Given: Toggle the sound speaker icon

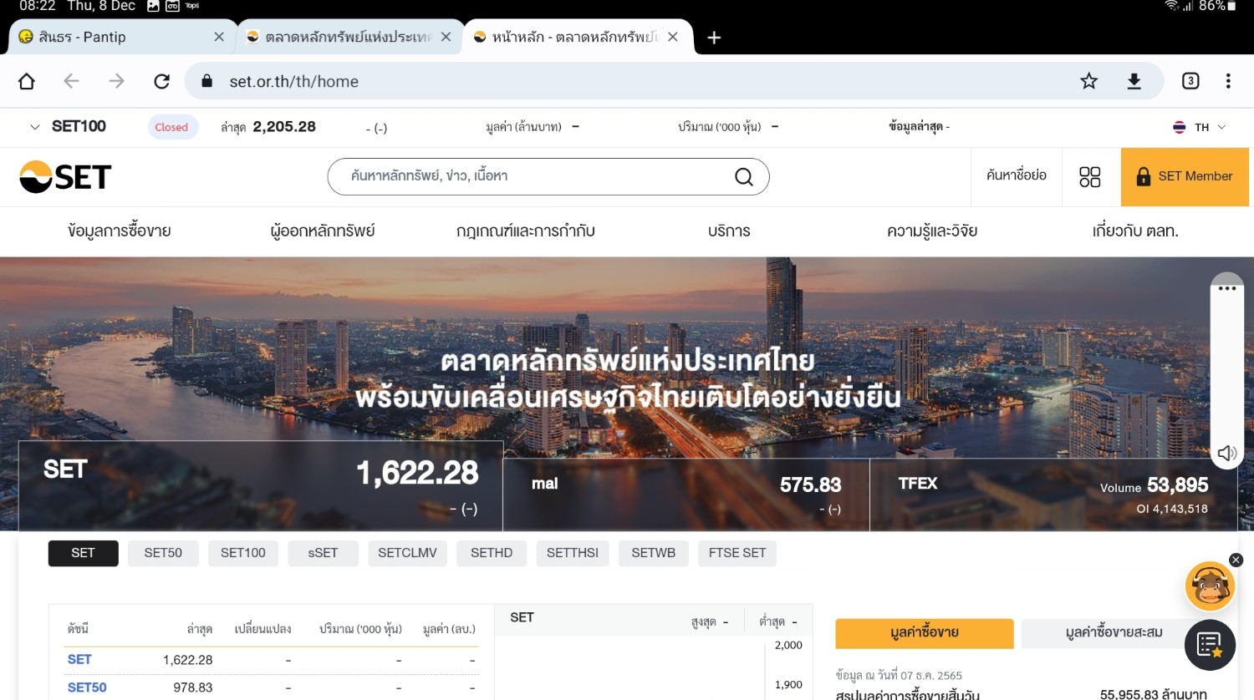Looking at the screenshot, I should (x=1226, y=453).
